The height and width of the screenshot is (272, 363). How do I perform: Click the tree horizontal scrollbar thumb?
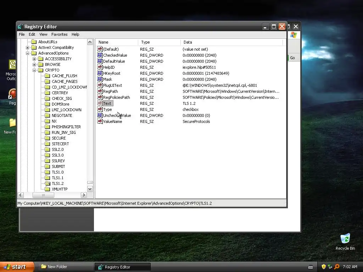(x=43, y=195)
